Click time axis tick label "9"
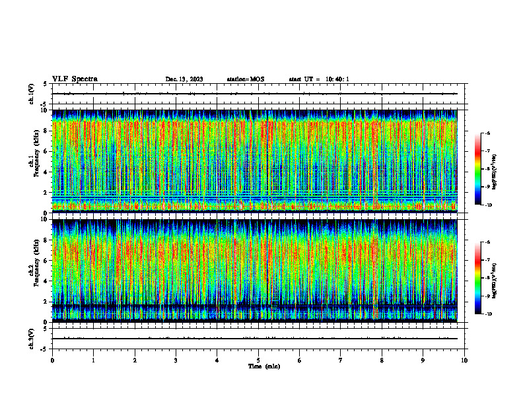This screenshot has height=404, width=523. click(423, 360)
